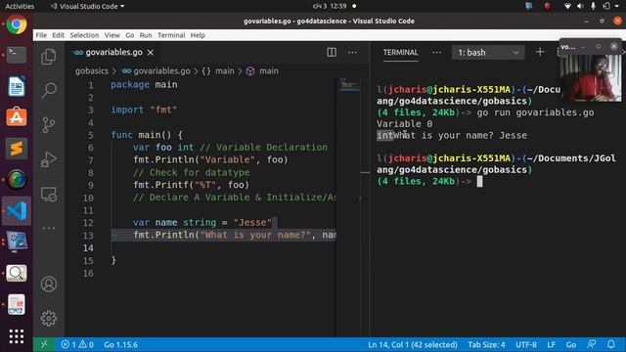
Task: Change UTF-8 encoding in status bar
Action: pos(526,344)
